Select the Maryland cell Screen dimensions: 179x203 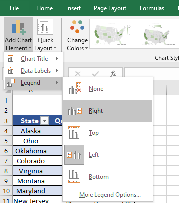[31, 191]
